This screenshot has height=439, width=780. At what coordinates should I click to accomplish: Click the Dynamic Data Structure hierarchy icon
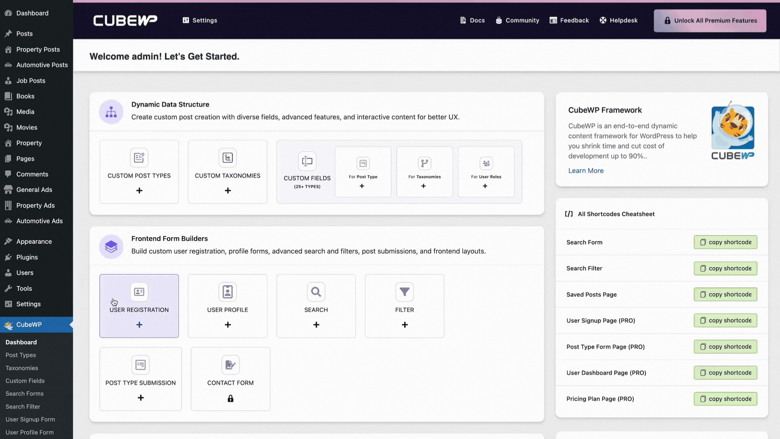tap(111, 112)
